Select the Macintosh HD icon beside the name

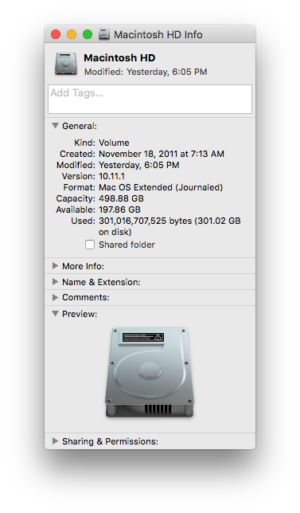click(66, 64)
